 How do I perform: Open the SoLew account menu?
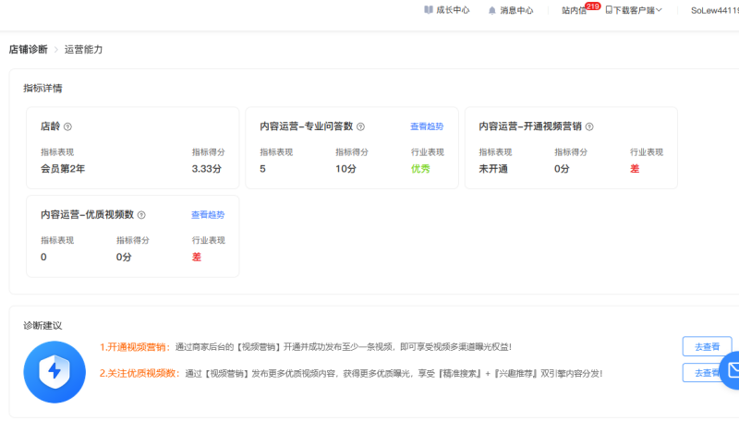tap(714, 10)
